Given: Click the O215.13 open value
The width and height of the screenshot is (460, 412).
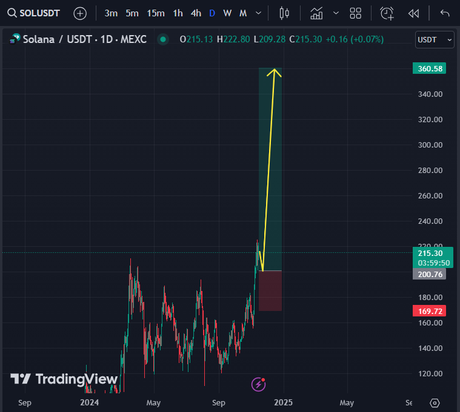Looking at the screenshot, I should (196, 39).
